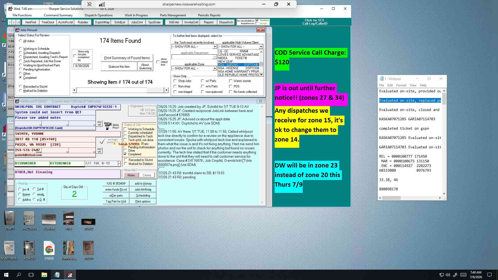Click the Scheduling button
Screen dimensions: 498x280
pos(143,195)
